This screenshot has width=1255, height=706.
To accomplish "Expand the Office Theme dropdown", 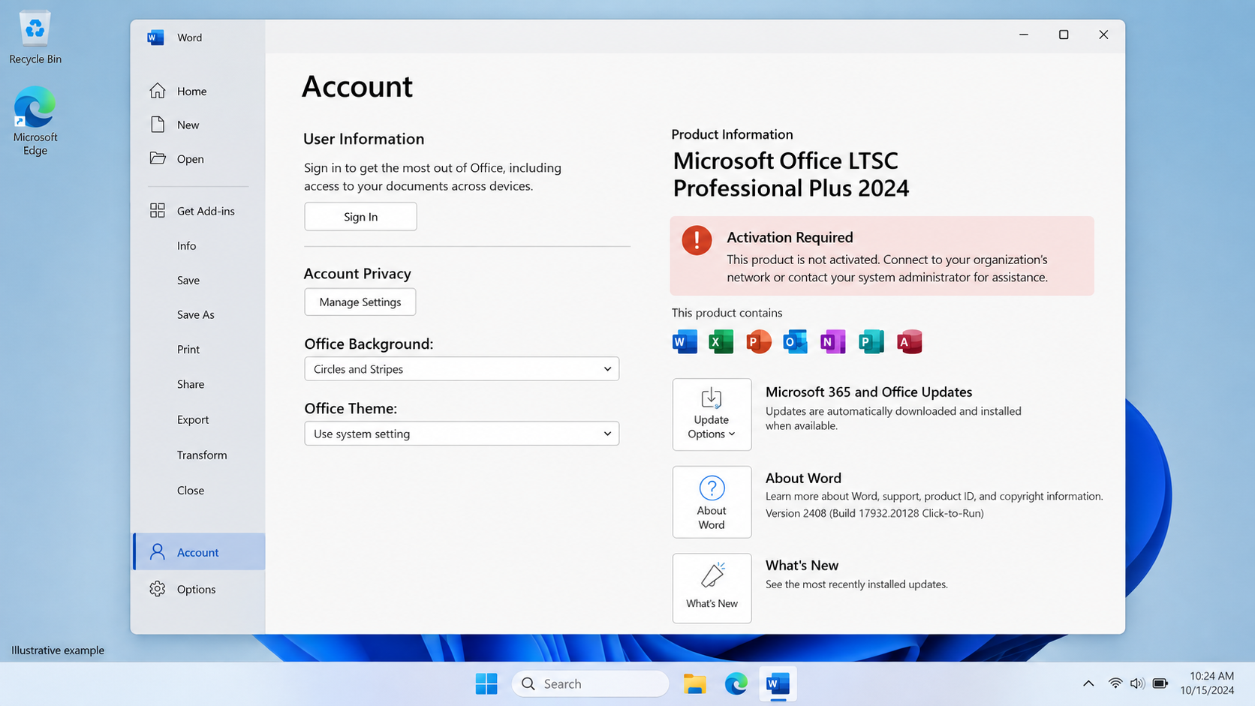I will coord(462,434).
